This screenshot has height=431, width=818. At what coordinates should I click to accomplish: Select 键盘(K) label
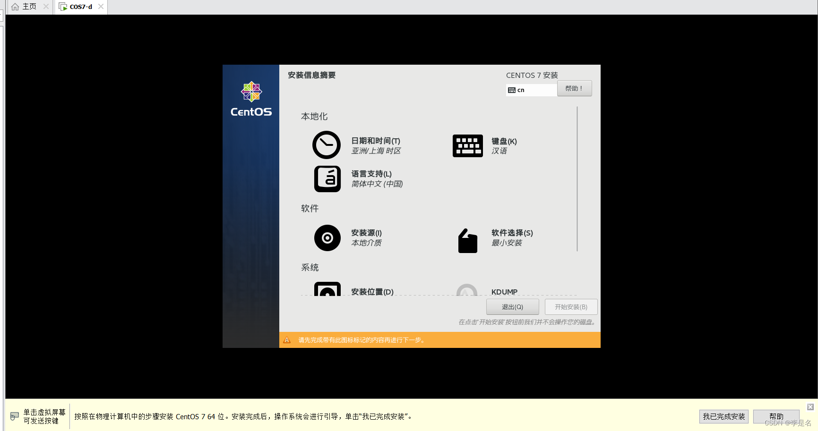504,141
